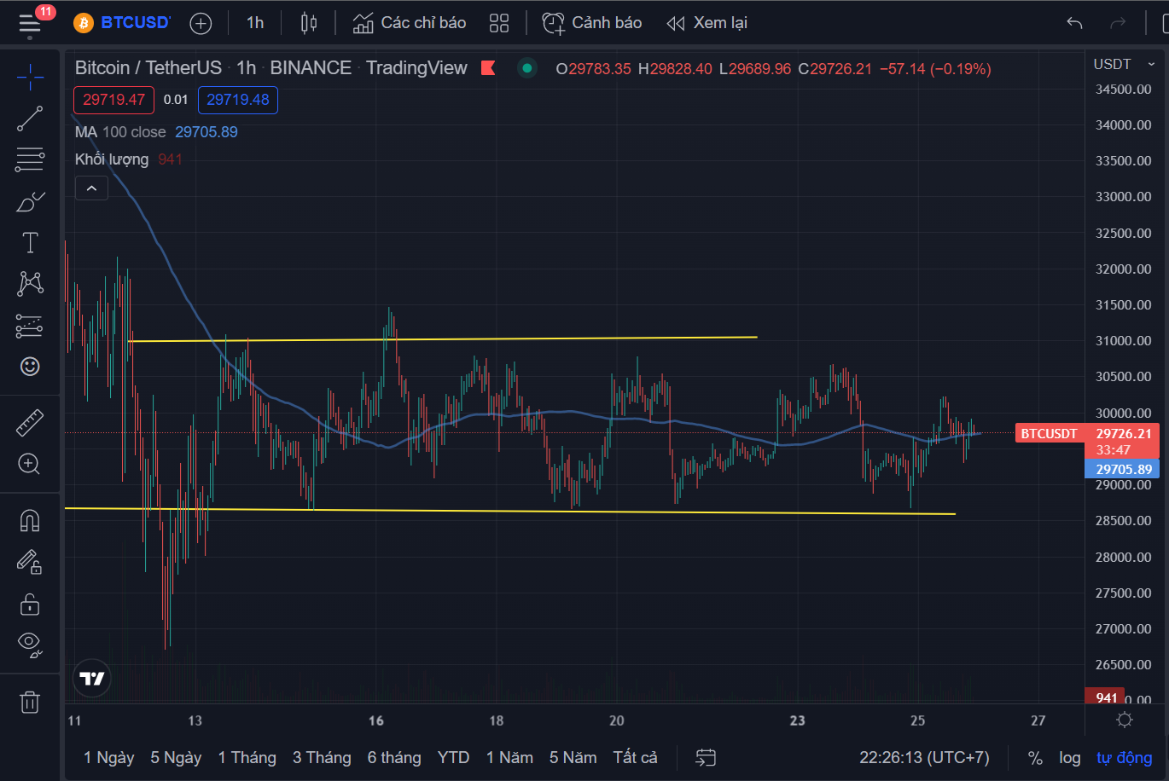Open the candlestick chart style menu
This screenshot has height=781, width=1169.
click(309, 23)
